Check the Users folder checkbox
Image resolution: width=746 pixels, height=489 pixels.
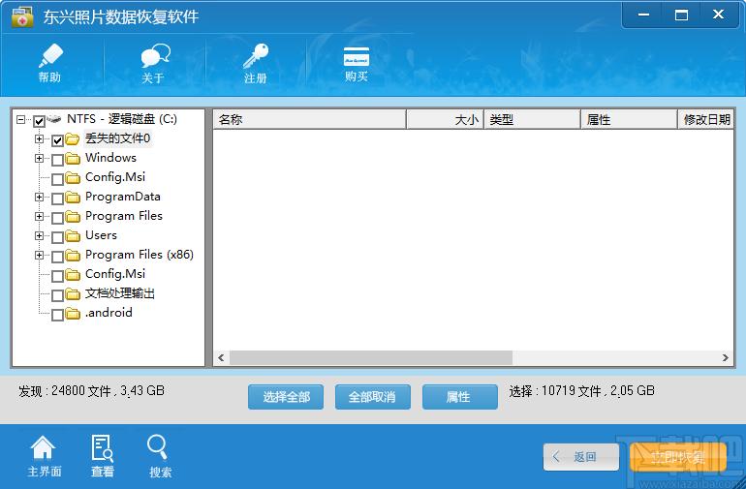(x=57, y=237)
